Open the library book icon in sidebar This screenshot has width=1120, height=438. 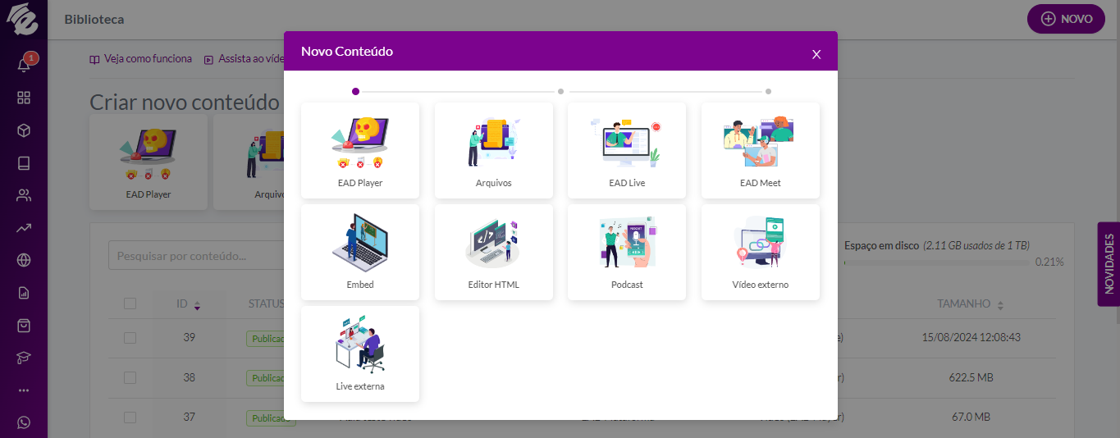24,162
